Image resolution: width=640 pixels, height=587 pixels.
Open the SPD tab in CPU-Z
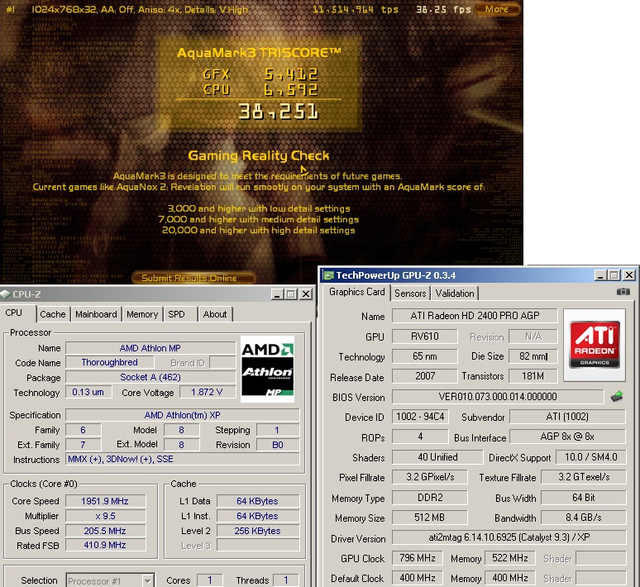click(176, 314)
